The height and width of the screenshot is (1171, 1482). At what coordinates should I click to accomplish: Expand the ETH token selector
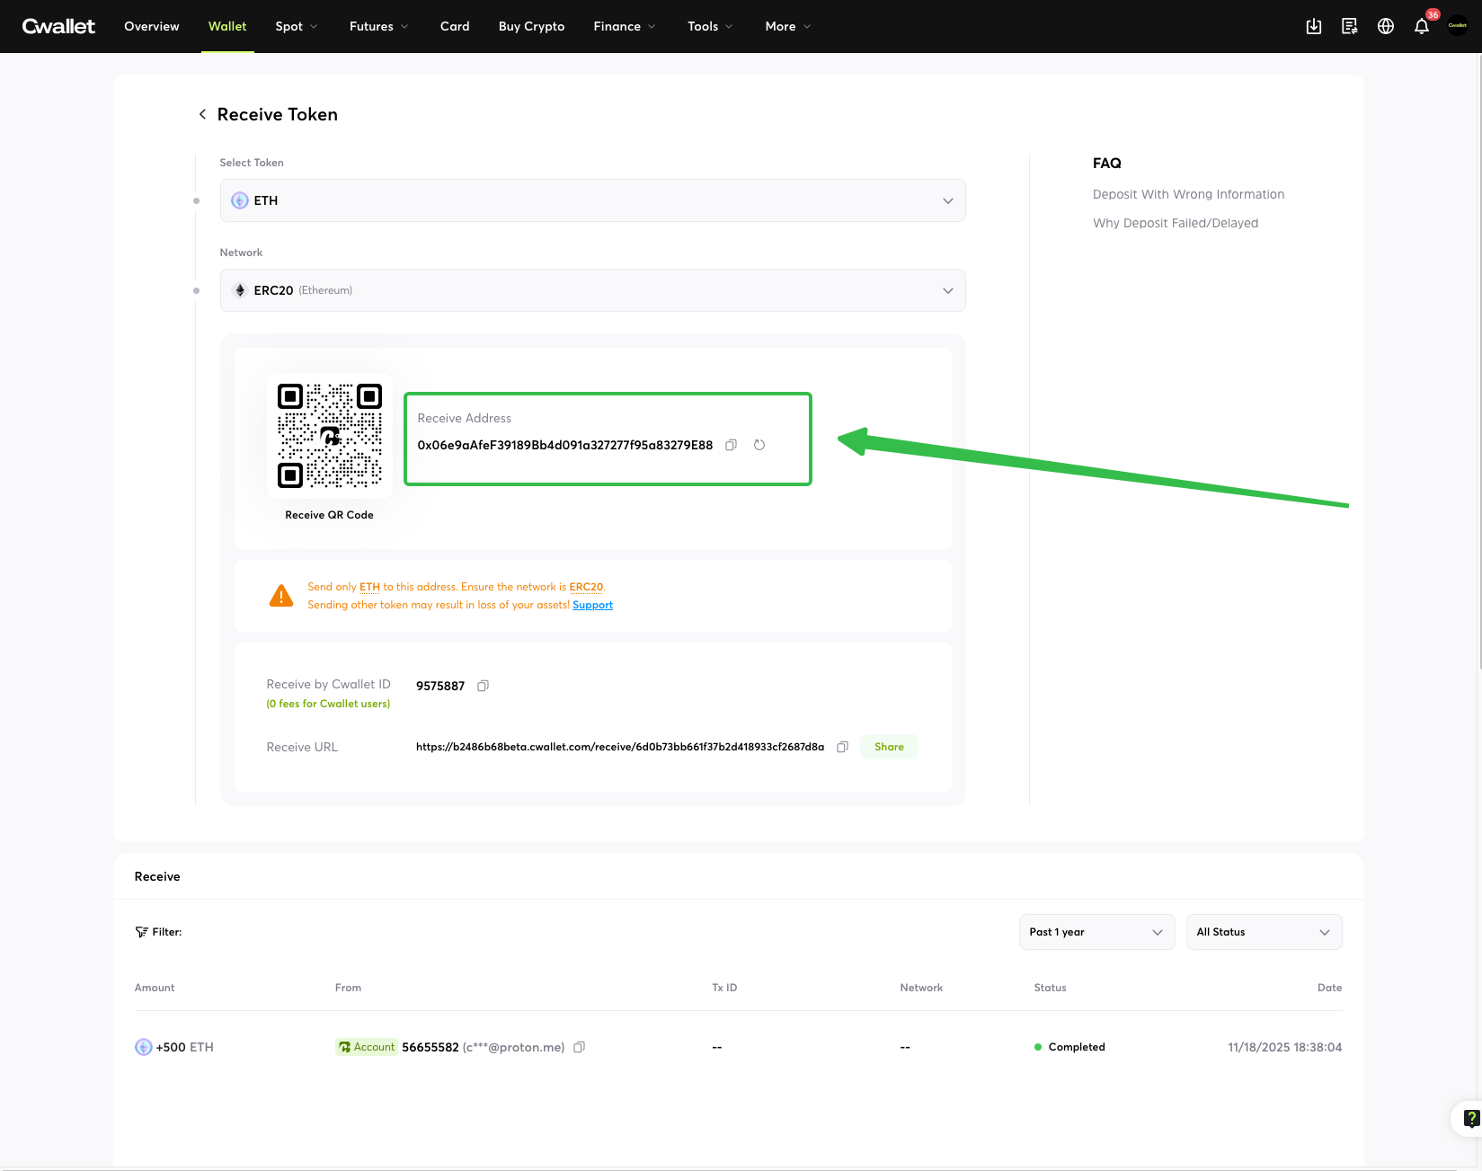click(x=592, y=200)
